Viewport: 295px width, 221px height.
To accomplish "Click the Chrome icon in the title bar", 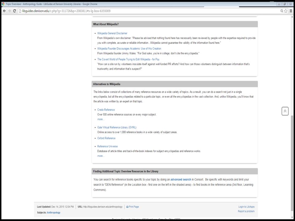I will click(3, 4).
